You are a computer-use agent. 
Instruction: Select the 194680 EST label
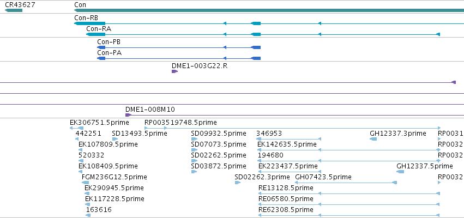tap(270, 155)
